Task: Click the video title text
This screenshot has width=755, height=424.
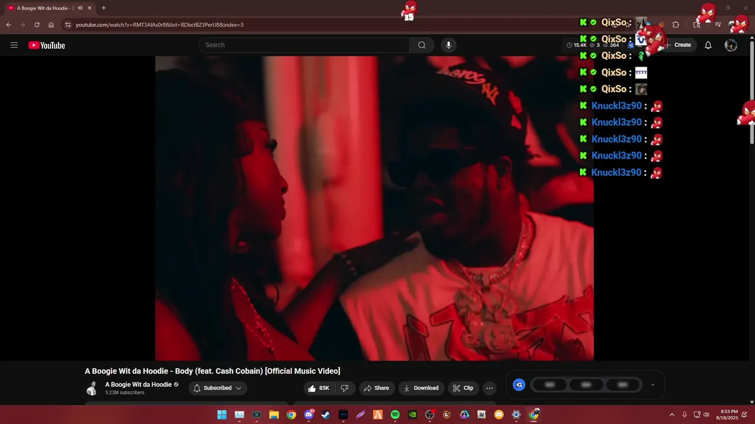Action: 212,371
